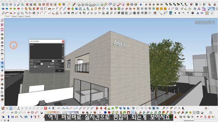Click the text area scrollbar up arrow
Screen dimensions: 218x122
[x=63, y=46]
